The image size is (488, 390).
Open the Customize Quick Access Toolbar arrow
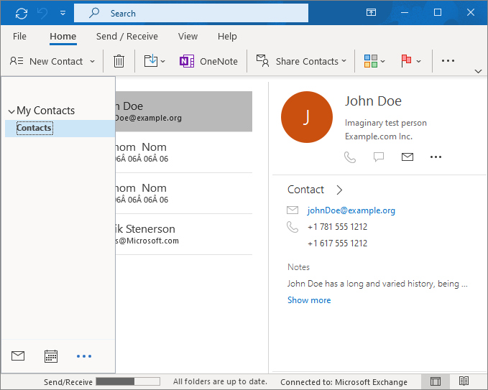(x=63, y=14)
